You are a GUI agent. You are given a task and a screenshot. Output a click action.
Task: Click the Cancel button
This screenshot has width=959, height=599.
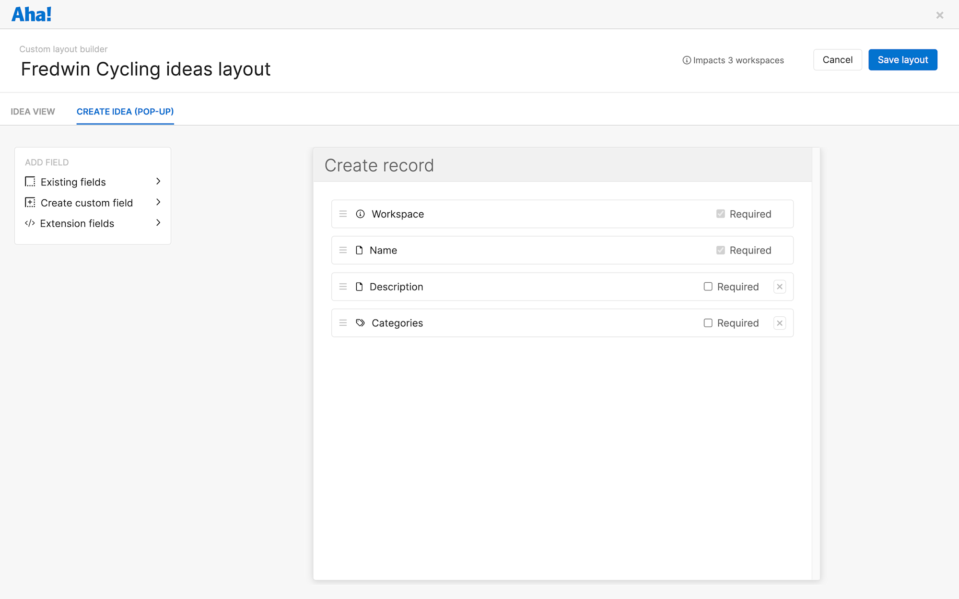pyautogui.click(x=837, y=60)
